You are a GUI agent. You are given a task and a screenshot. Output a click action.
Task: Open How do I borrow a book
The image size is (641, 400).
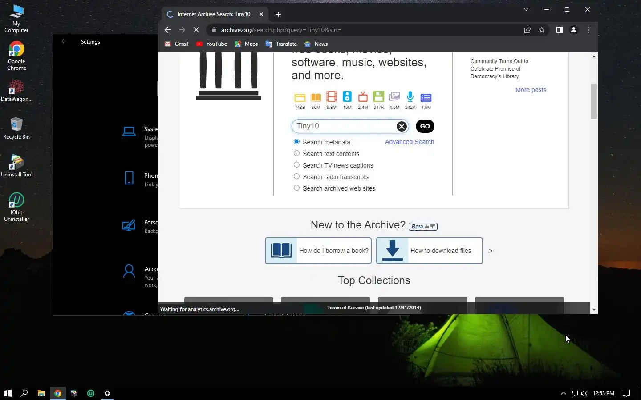click(x=318, y=251)
